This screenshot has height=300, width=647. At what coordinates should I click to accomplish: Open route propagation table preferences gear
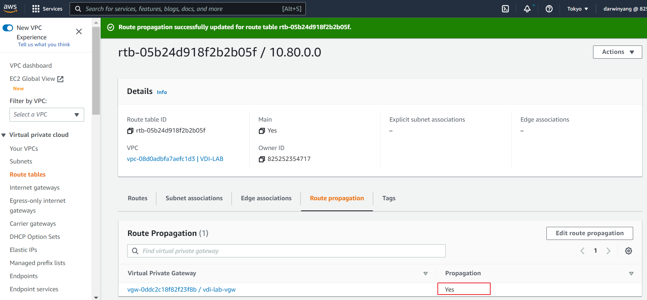628,251
